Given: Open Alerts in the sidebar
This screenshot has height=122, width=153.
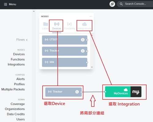Looking at the screenshot, I should click(x=21, y=79).
